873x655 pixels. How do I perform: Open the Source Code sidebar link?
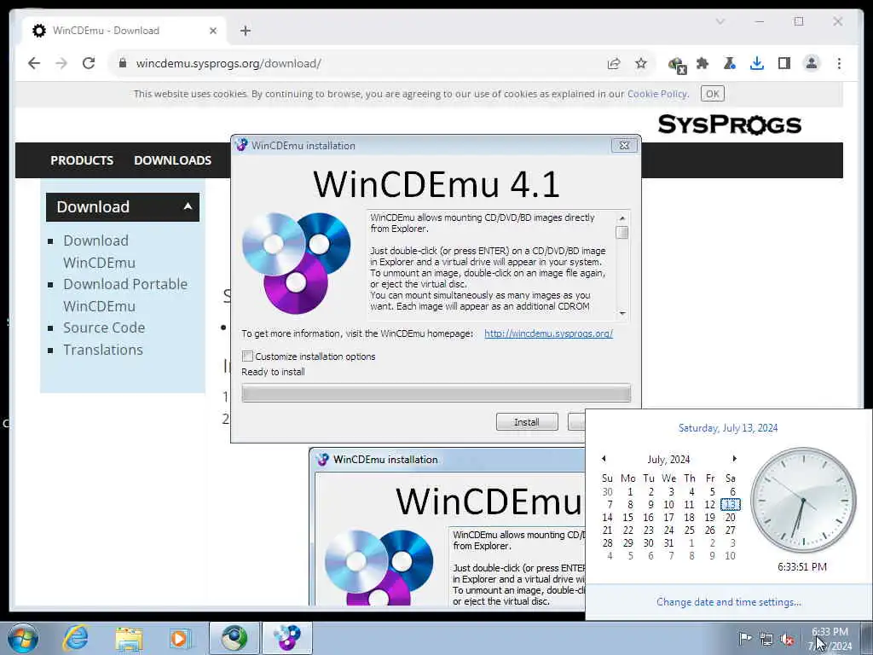(x=104, y=327)
